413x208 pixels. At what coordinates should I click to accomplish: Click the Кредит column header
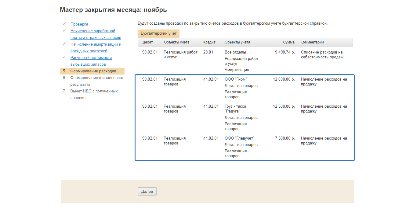(209, 42)
